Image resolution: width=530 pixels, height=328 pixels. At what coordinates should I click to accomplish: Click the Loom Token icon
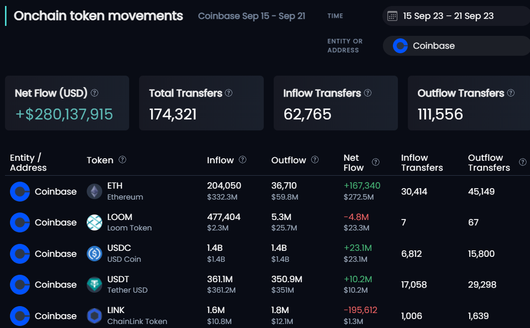pyautogui.click(x=95, y=222)
